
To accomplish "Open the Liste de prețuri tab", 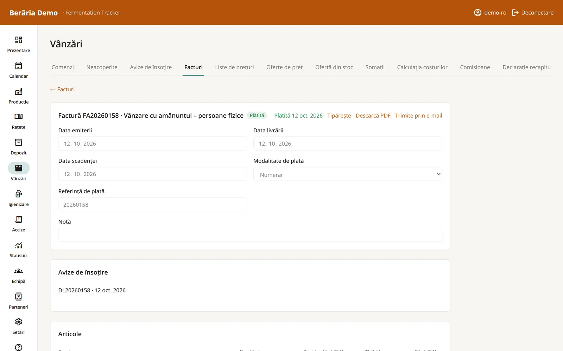I will [234, 67].
